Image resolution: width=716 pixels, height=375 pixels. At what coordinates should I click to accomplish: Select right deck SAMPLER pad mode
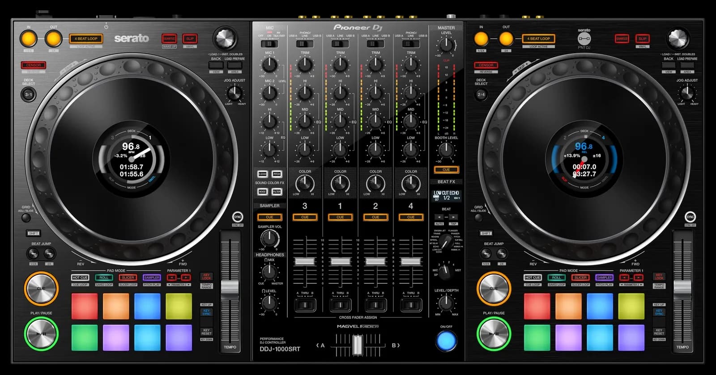[x=604, y=278]
